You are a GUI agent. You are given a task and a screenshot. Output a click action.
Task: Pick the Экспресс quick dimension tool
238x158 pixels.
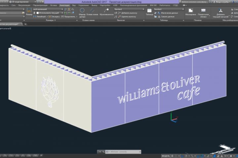tap(54, 17)
